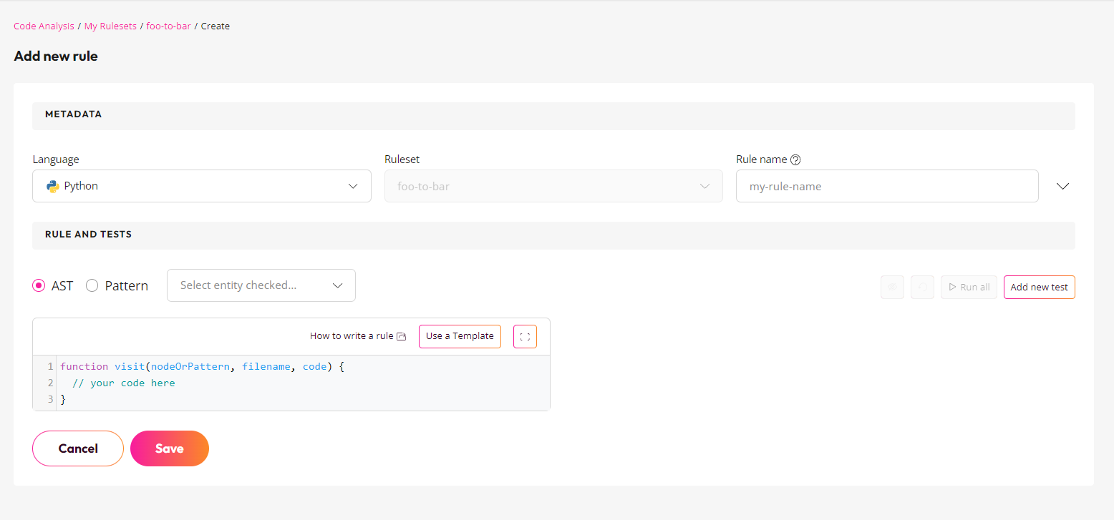
Task: Click the Rule name help question icon
Action: click(795, 160)
